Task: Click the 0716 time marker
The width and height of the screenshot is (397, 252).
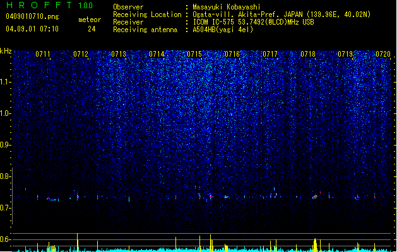Action: 232,54
